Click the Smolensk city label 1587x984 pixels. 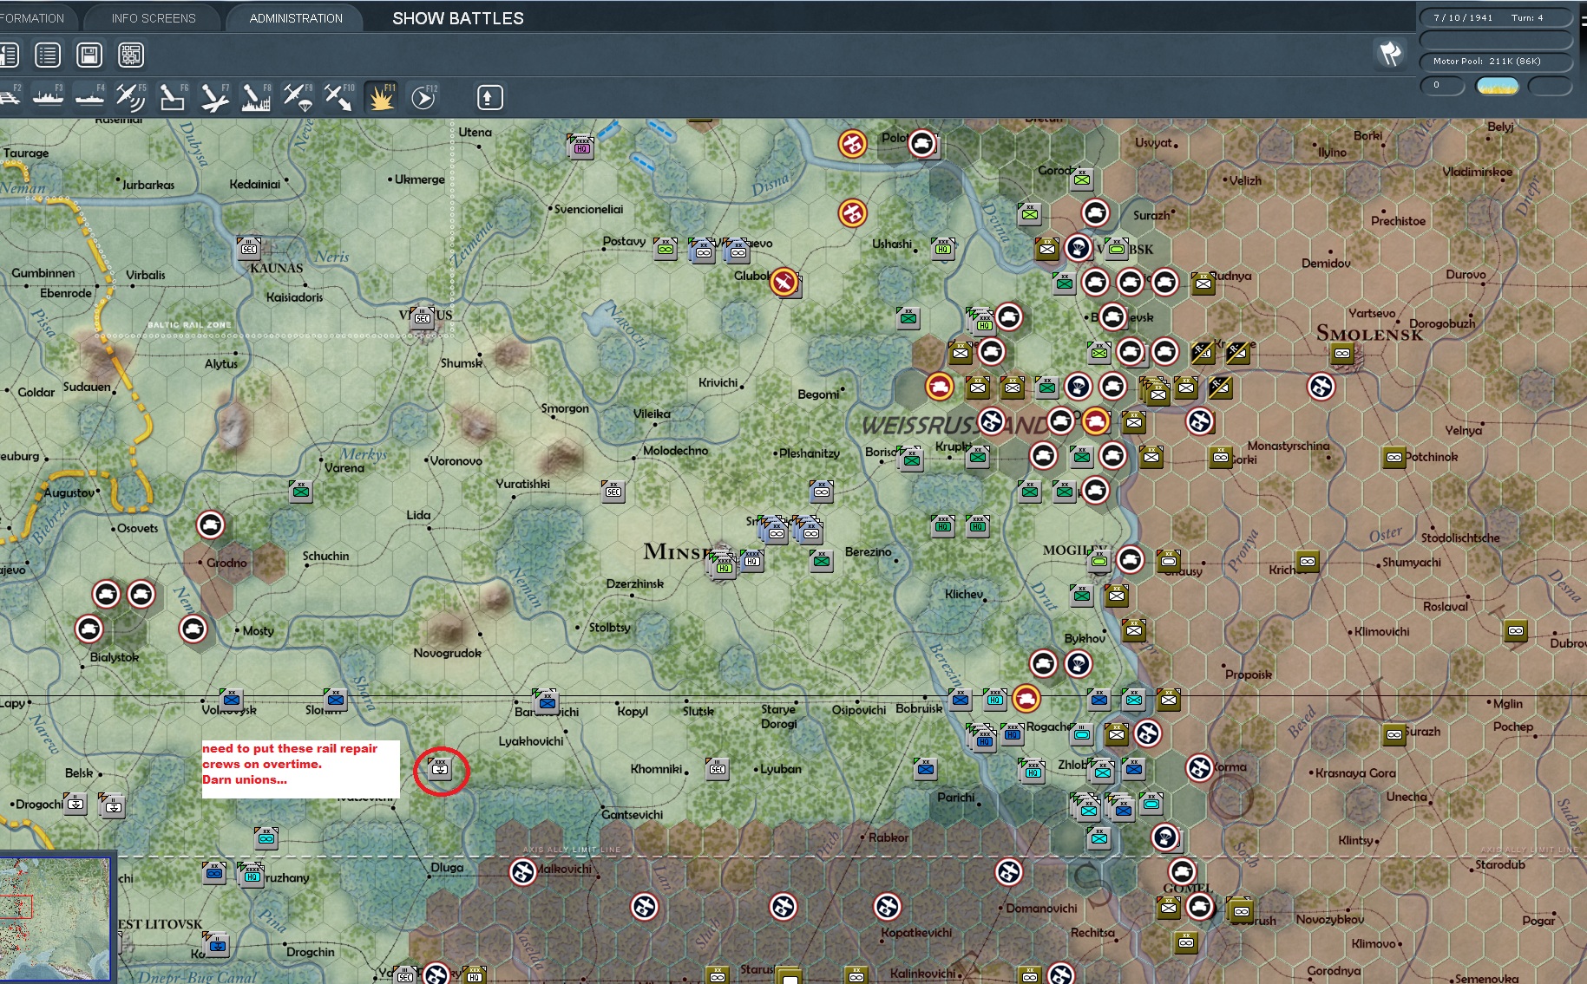point(1369,333)
